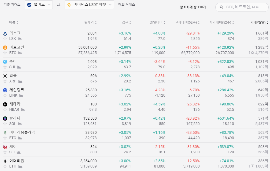Click the Chainlink (체인링크) coin logo
Viewport: 270px width, 171px height.
5,90
